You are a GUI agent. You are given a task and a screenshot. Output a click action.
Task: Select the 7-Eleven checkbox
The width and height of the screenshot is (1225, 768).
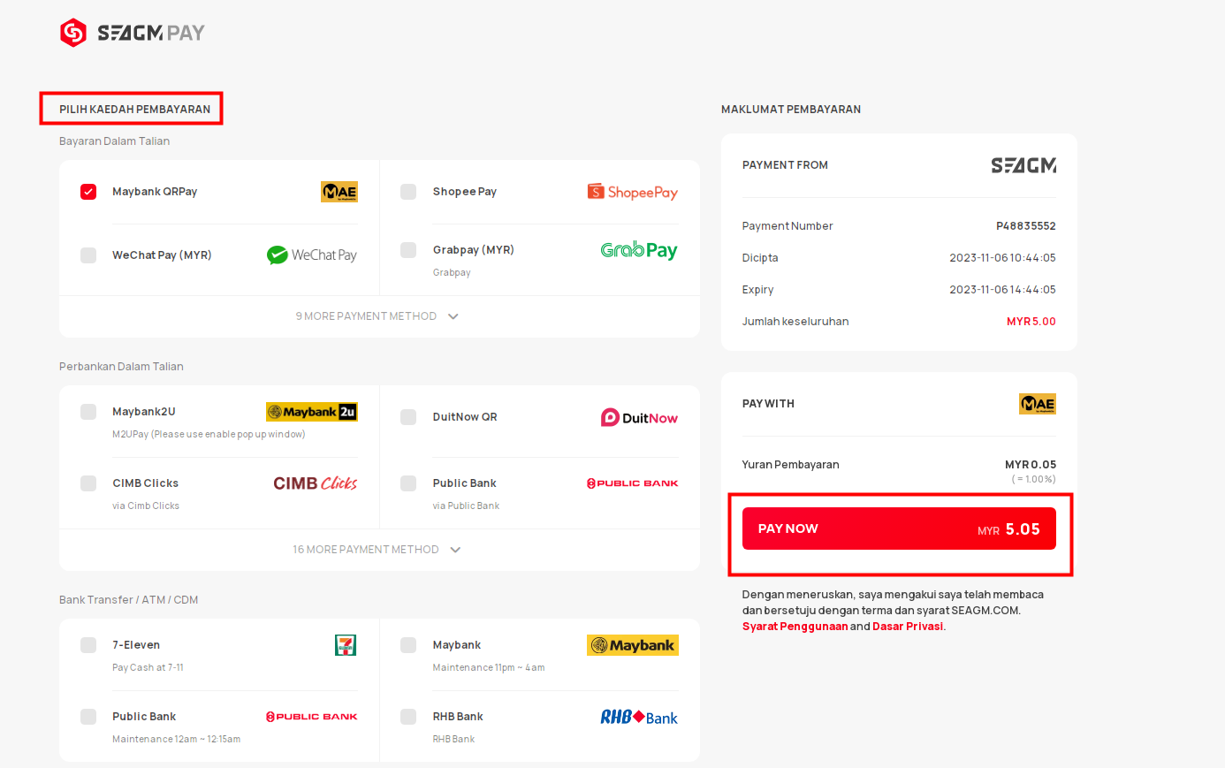pos(88,645)
